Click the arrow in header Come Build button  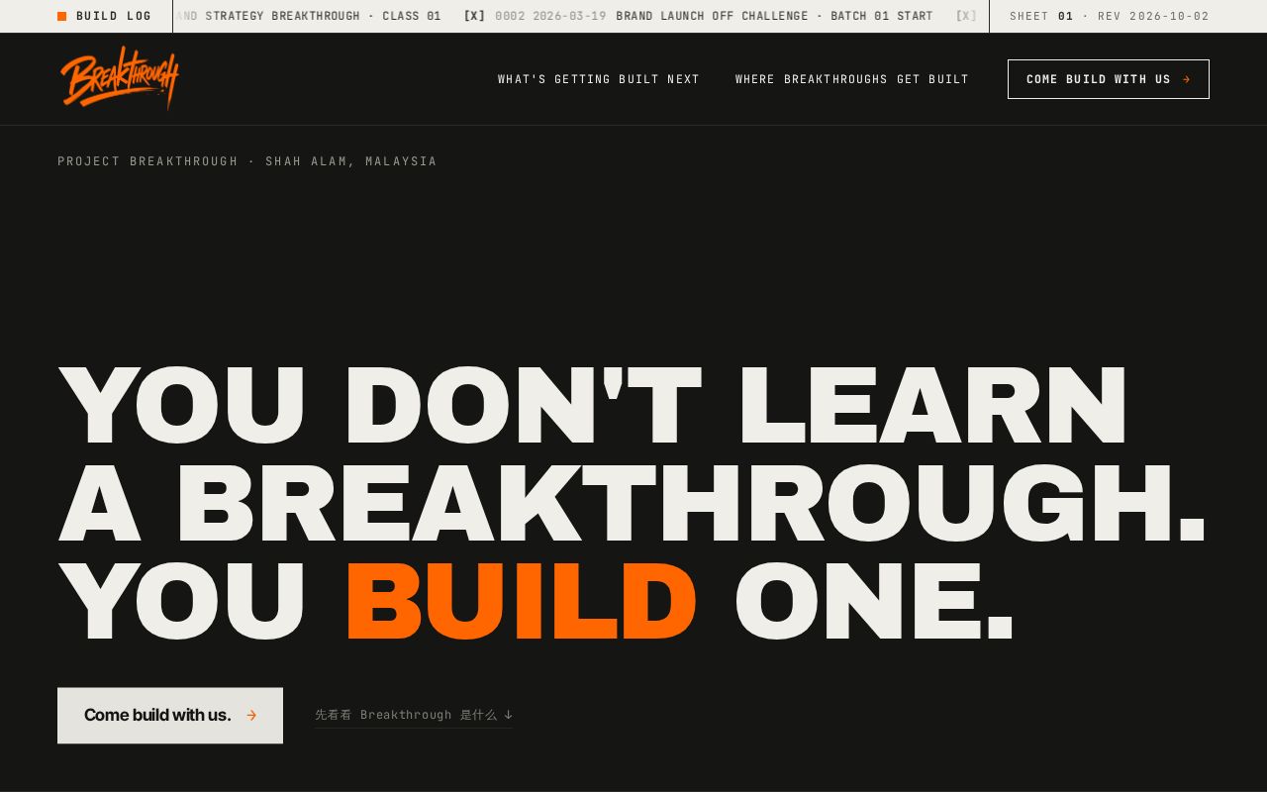click(1186, 79)
